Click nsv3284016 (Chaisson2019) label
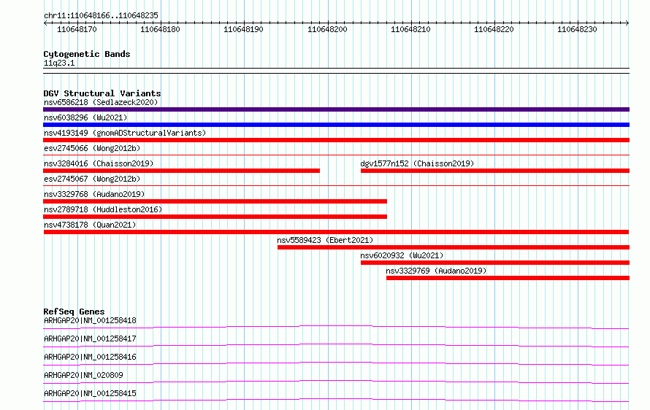This screenshot has width=650, height=410. click(99, 163)
